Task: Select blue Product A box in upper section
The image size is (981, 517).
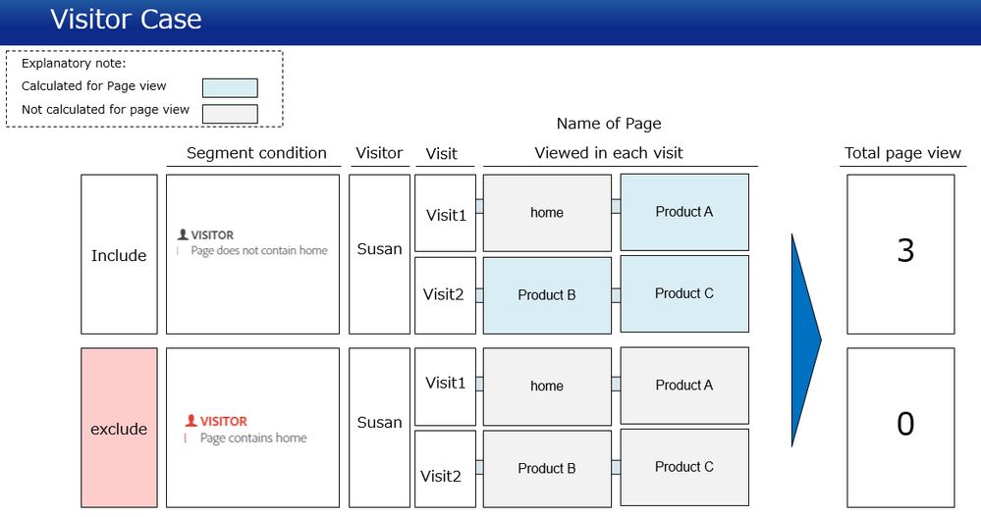Action: pos(684,212)
